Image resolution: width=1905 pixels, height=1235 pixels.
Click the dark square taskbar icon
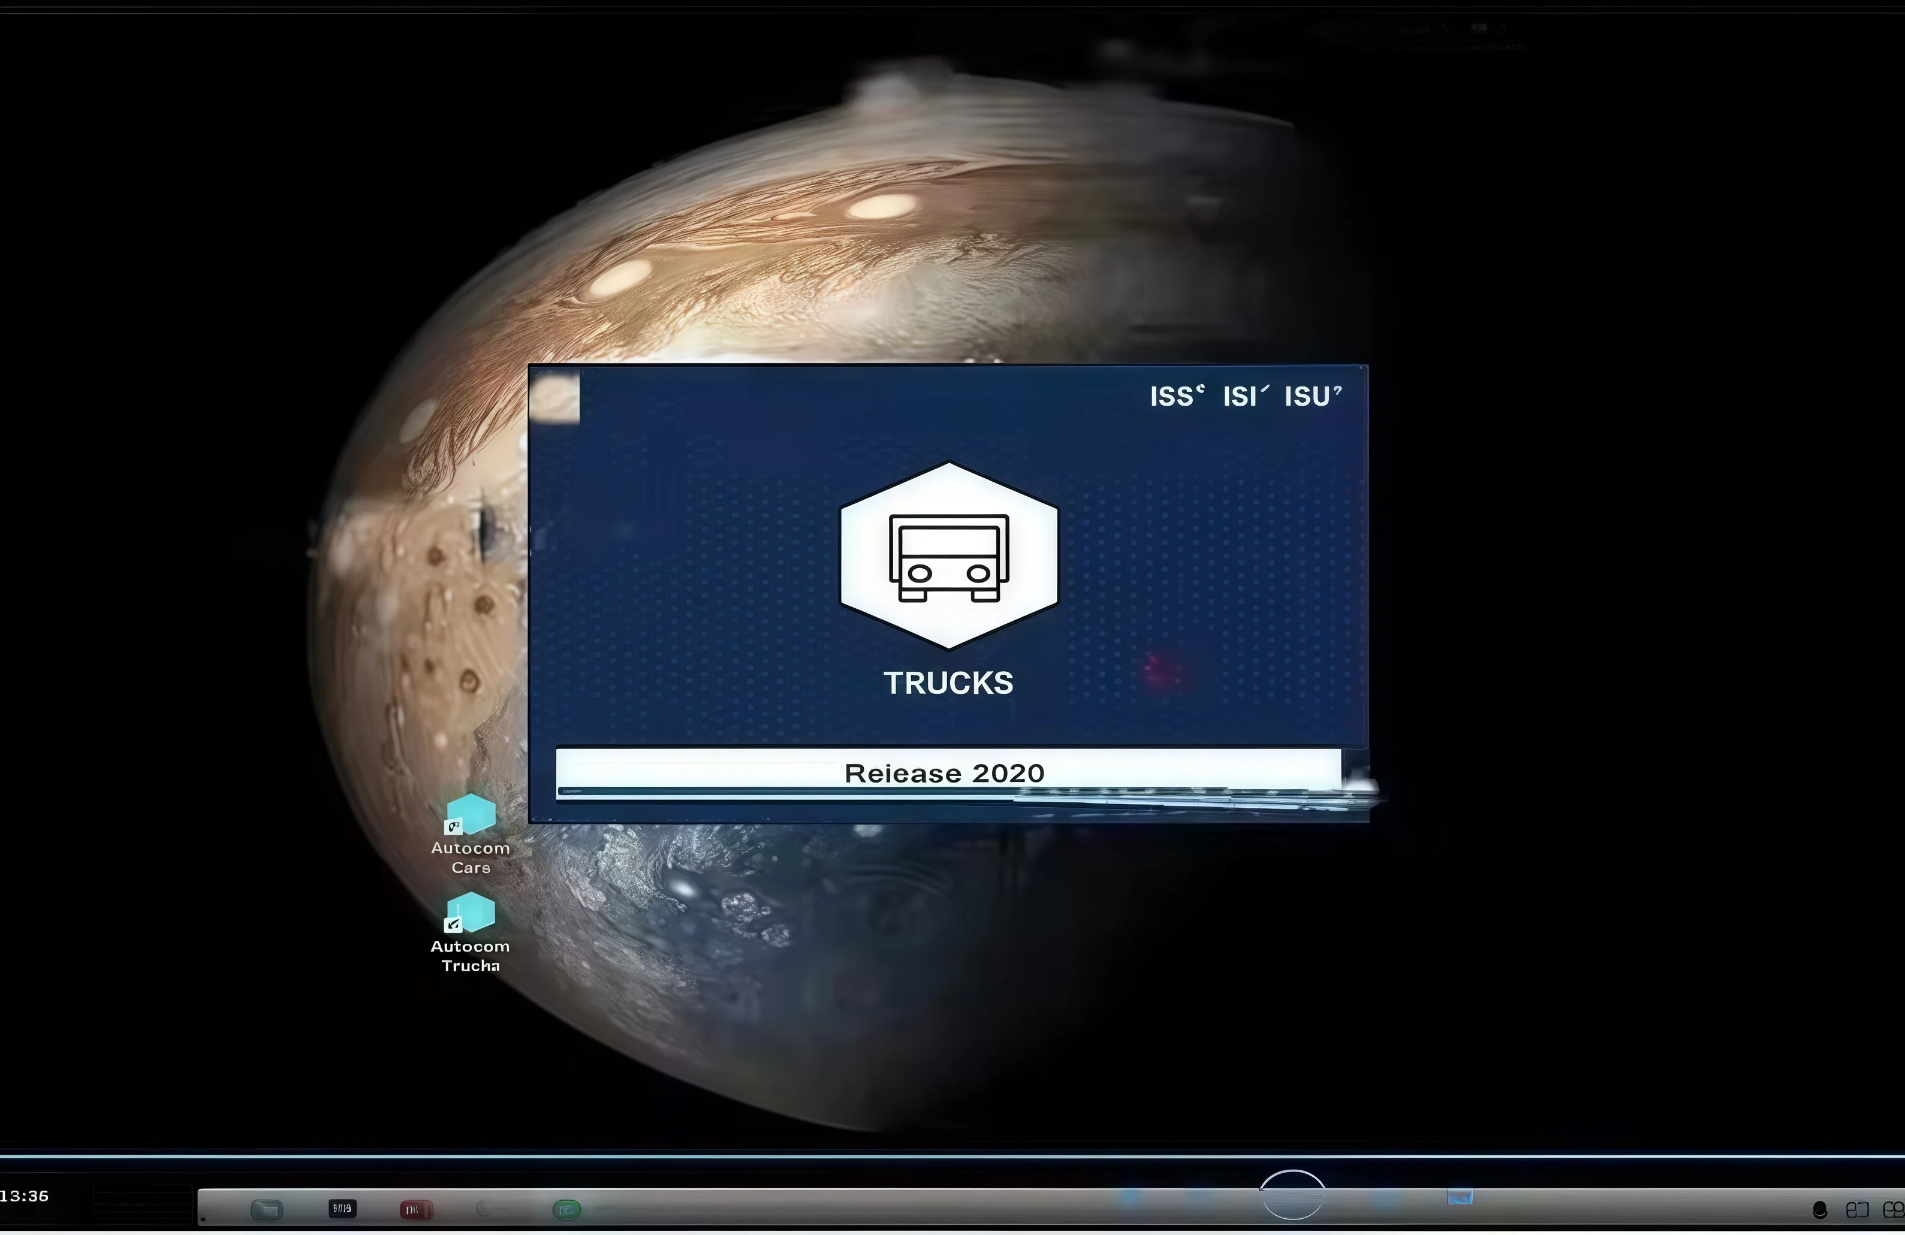point(342,1209)
